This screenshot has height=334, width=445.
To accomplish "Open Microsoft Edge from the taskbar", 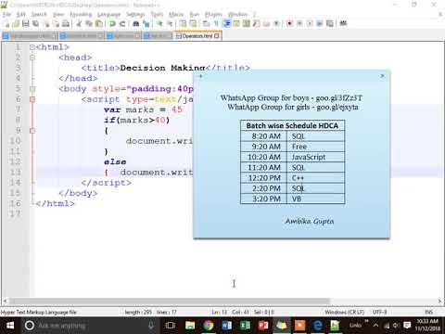I will click(318, 326).
